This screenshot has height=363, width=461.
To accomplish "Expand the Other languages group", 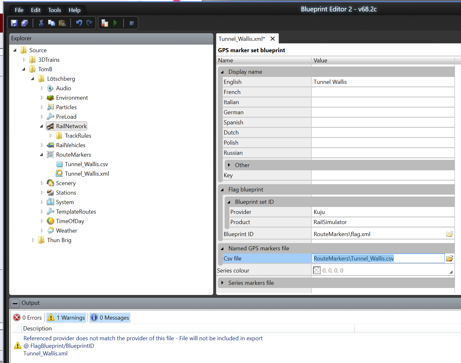I will pos(229,165).
